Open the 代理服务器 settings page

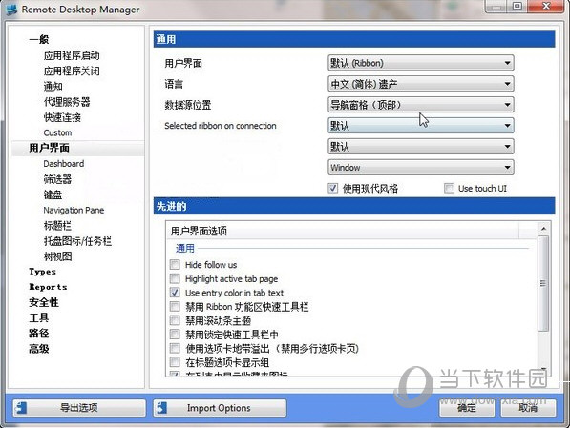(x=67, y=102)
